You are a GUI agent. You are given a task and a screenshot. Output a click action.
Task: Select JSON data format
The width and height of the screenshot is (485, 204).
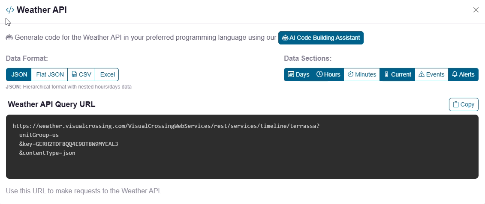pyautogui.click(x=19, y=74)
